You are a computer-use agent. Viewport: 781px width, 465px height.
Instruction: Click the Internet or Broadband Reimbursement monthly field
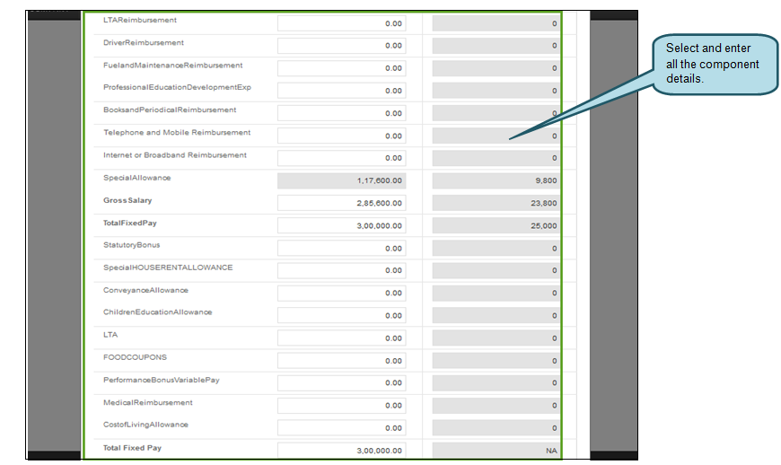496,158
